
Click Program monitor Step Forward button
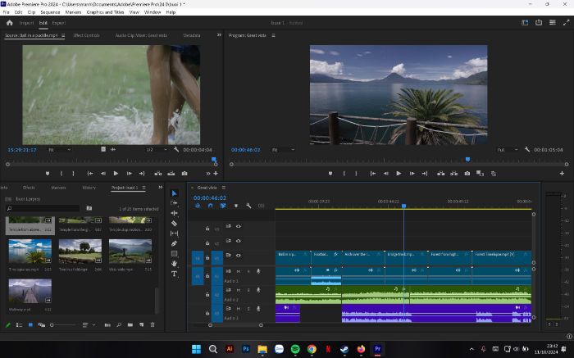[x=412, y=174]
